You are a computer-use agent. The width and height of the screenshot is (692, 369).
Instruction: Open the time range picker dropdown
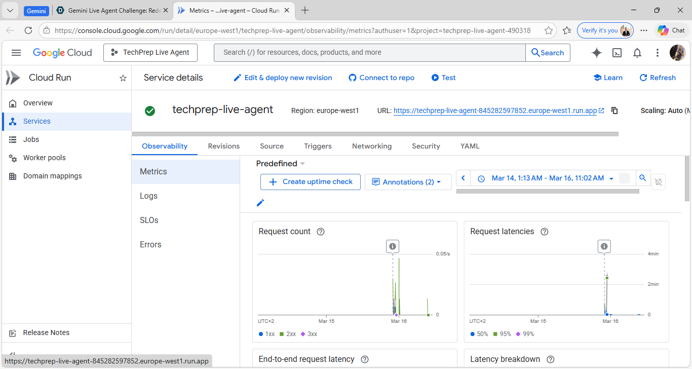click(x=548, y=178)
